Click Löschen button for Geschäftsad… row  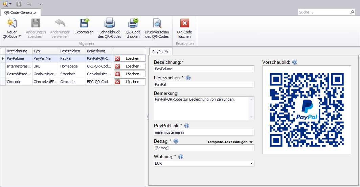point(130,74)
